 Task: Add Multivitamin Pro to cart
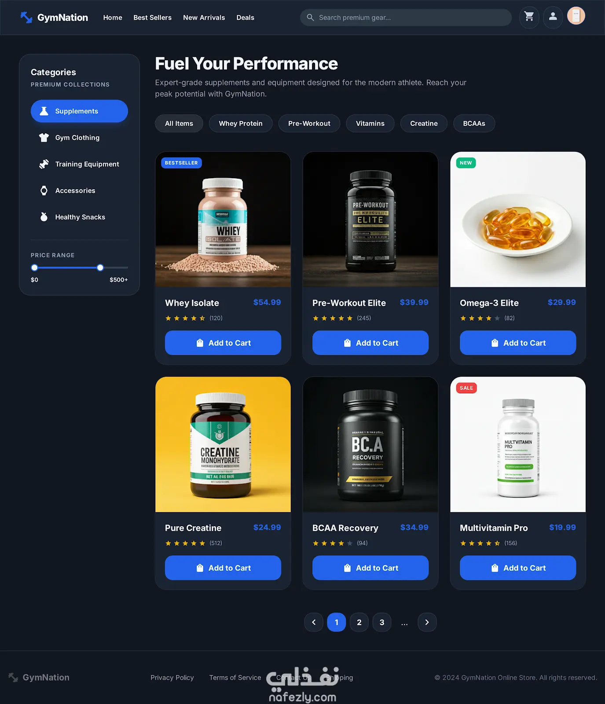pos(518,568)
